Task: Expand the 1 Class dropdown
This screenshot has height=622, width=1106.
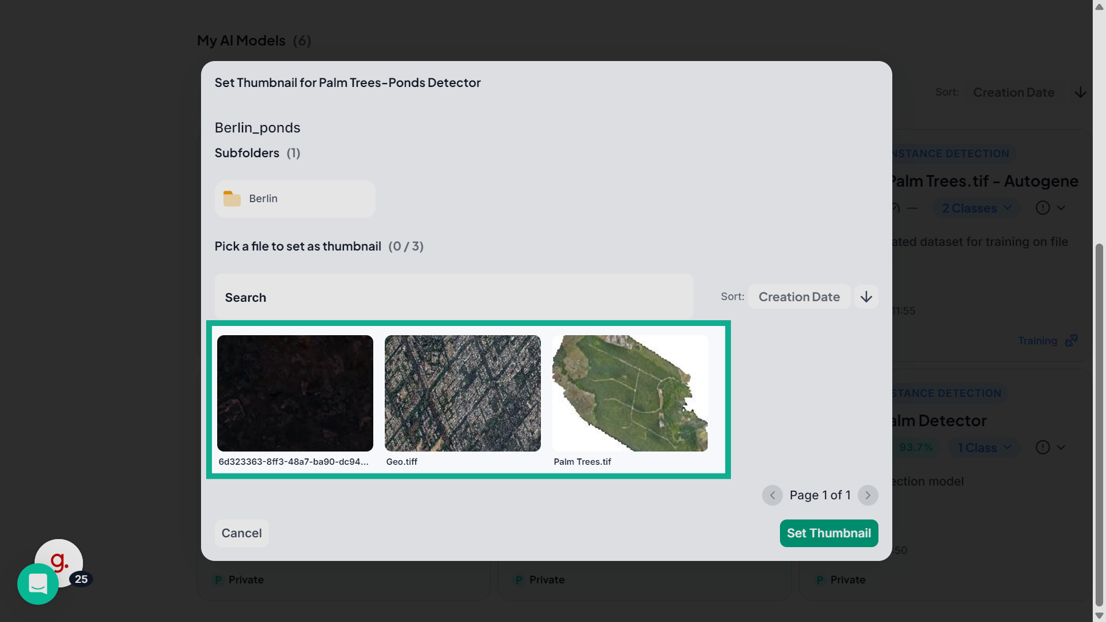Action: 984,447
